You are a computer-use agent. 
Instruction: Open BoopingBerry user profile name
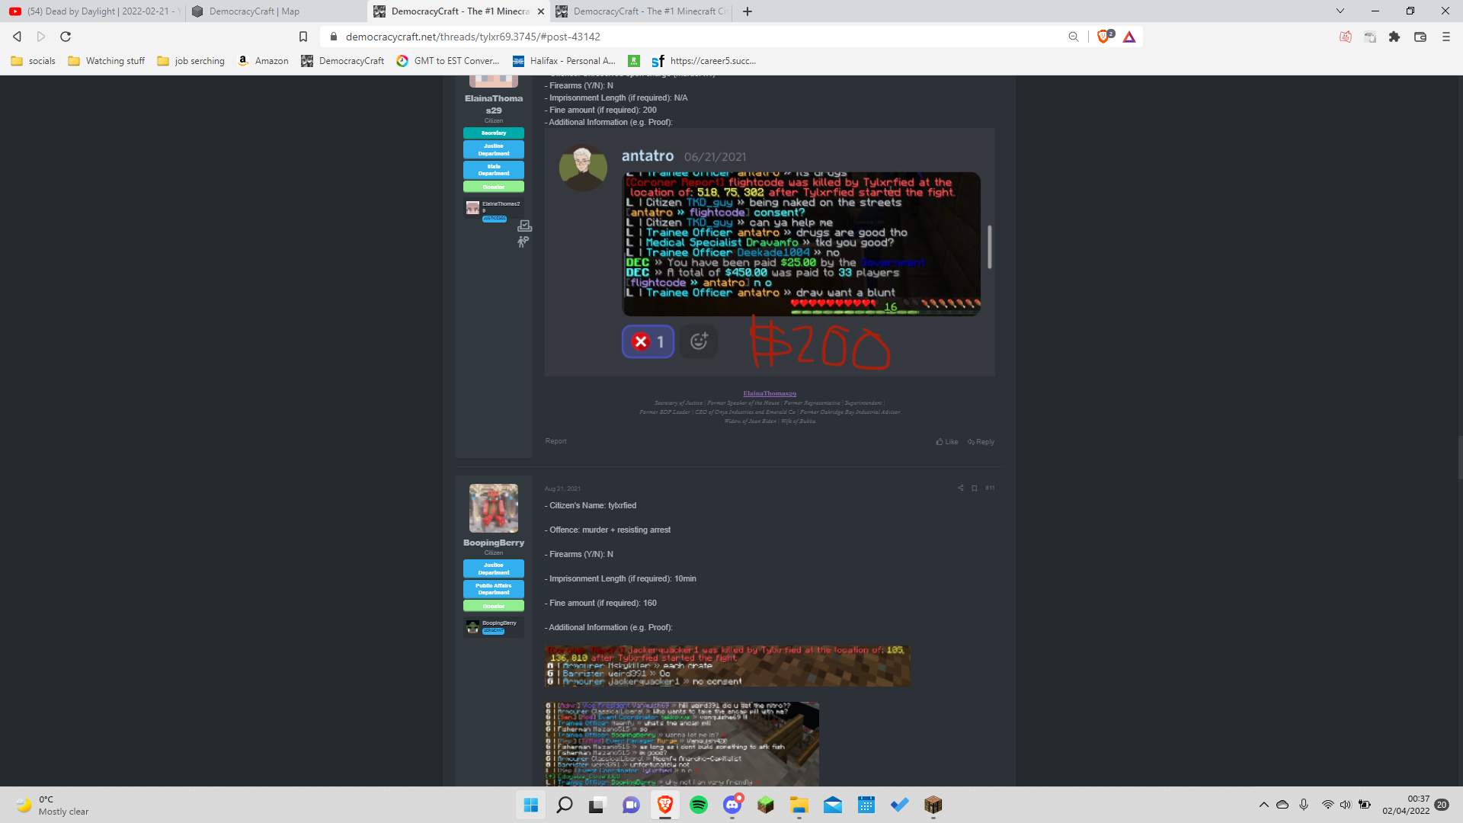[x=494, y=543]
